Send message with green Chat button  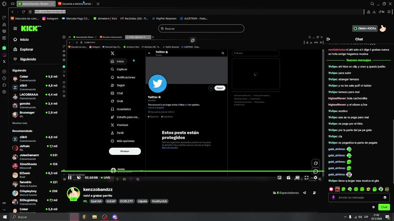(x=384, y=207)
